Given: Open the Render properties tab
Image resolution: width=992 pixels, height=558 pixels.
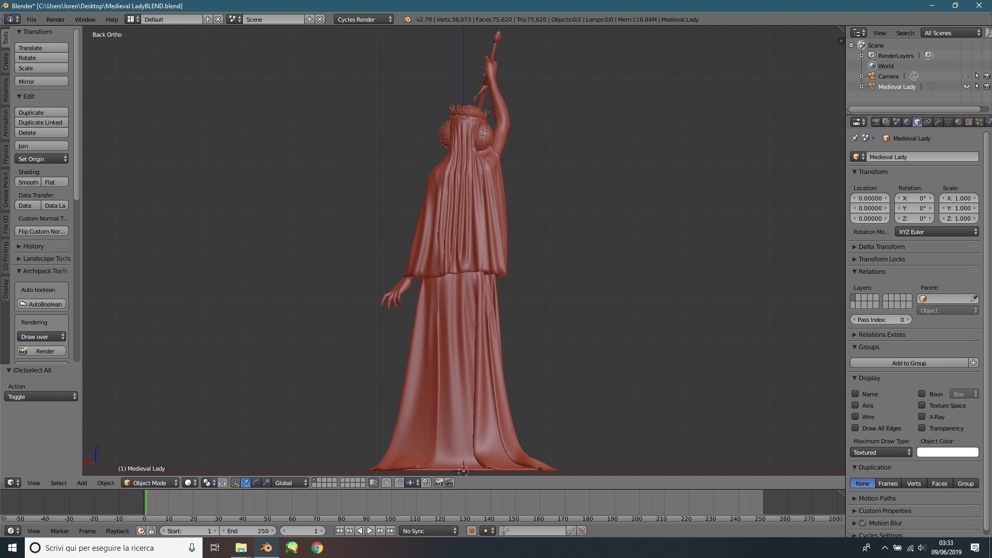Looking at the screenshot, I should (876, 122).
